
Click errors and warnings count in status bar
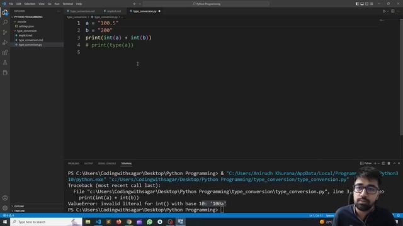click(x=8, y=215)
